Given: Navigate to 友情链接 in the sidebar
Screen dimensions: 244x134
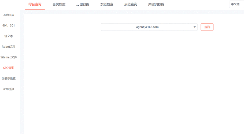Looking at the screenshot, I should click(x=9, y=89).
